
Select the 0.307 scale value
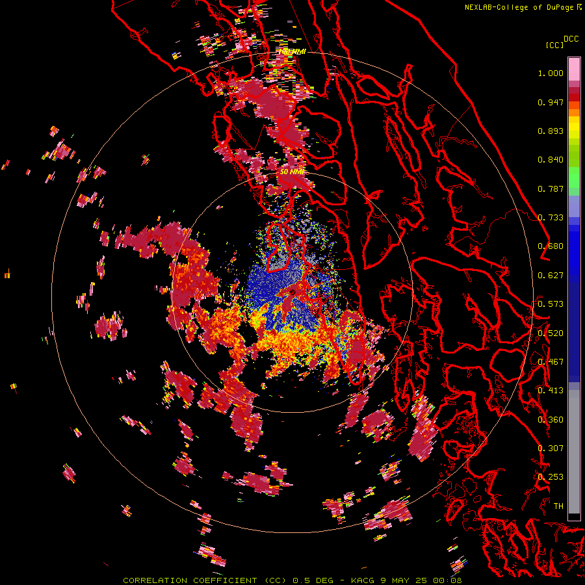tap(551, 448)
